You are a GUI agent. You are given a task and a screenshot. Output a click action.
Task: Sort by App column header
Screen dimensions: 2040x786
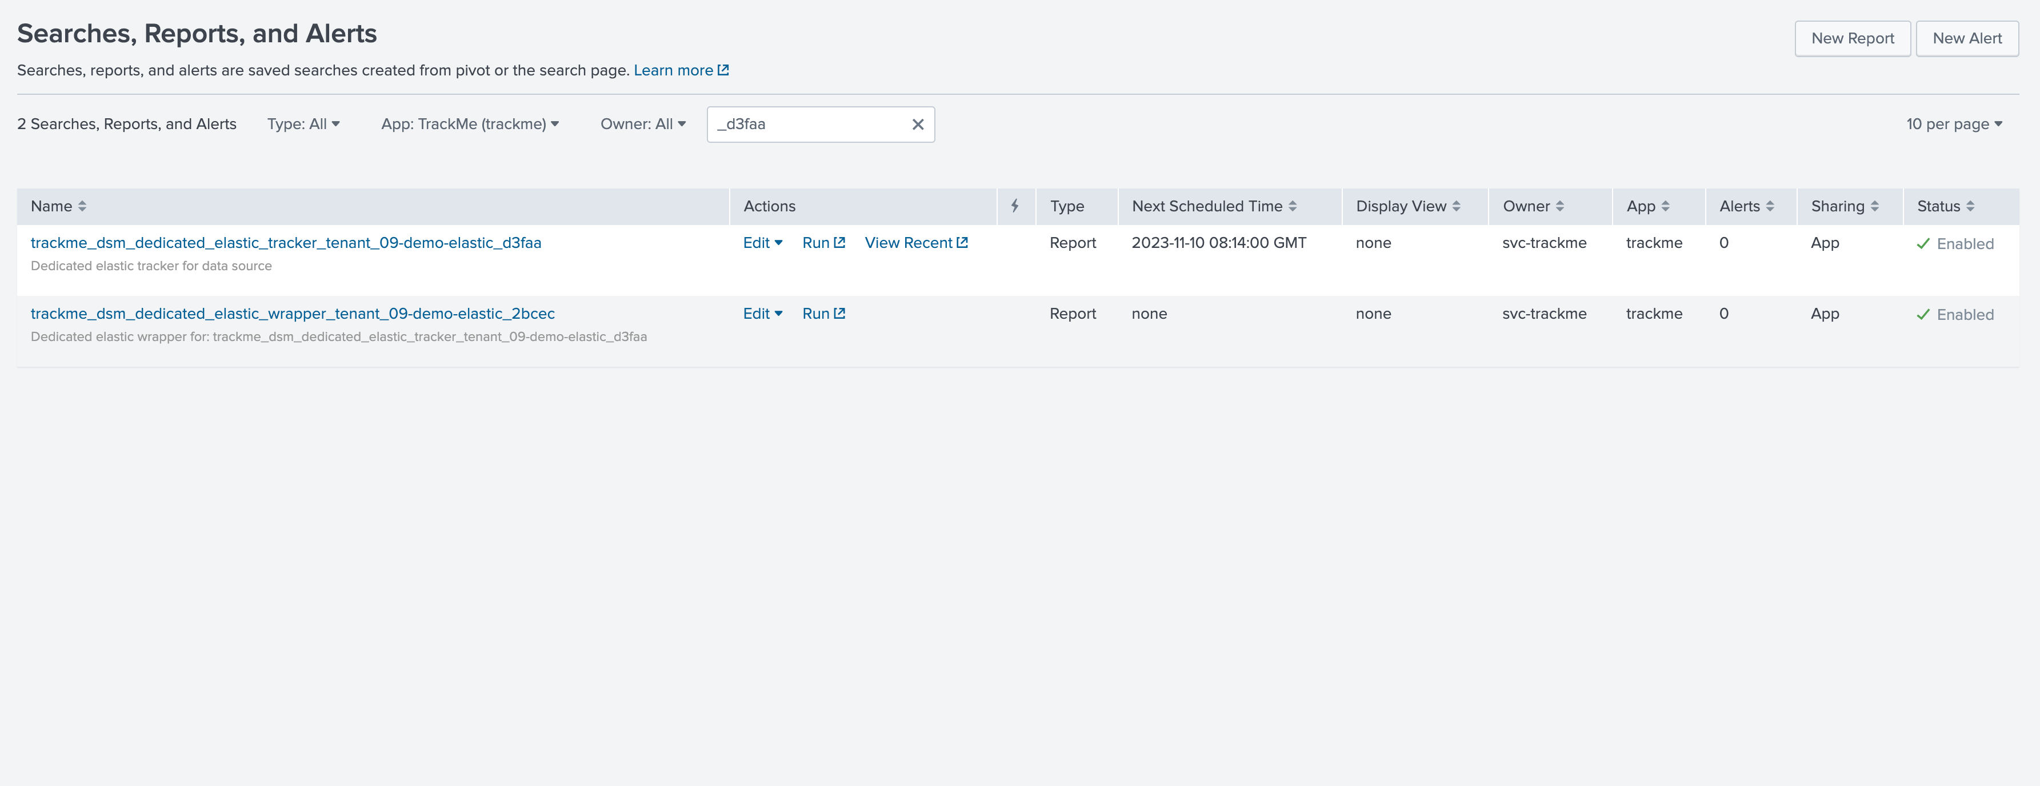[1648, 207]
